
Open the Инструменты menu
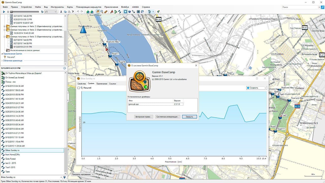[x=57, y=7]
